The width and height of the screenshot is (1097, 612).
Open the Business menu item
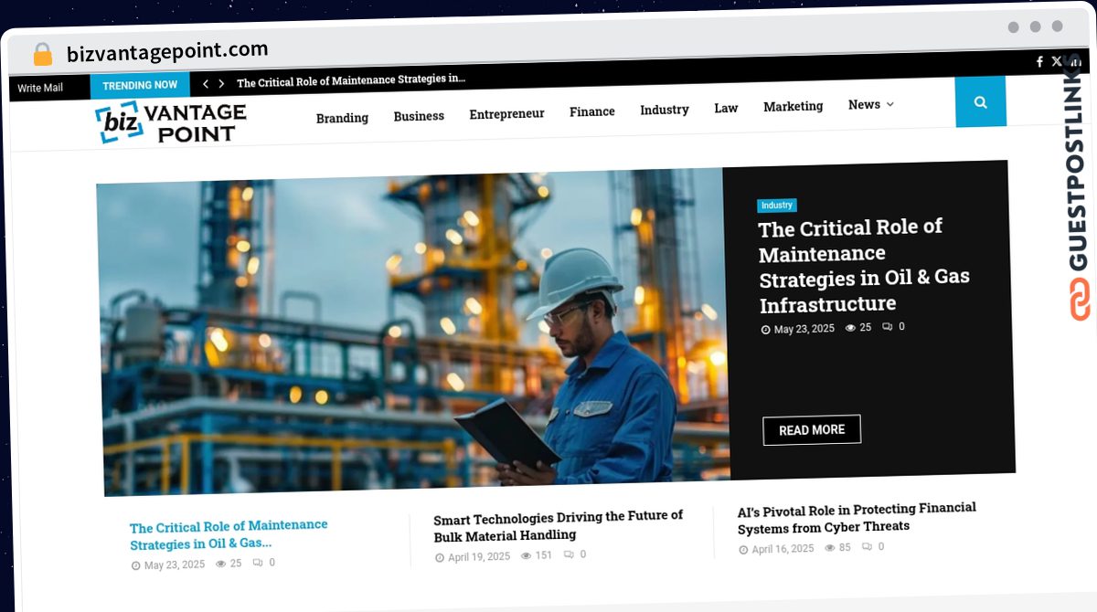pos(419,116)
